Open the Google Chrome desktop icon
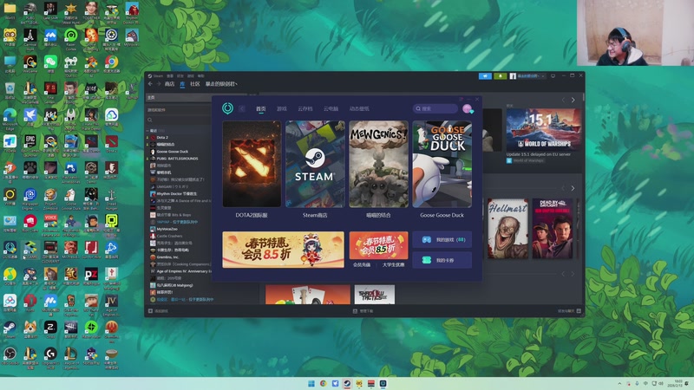 point(112,64)
